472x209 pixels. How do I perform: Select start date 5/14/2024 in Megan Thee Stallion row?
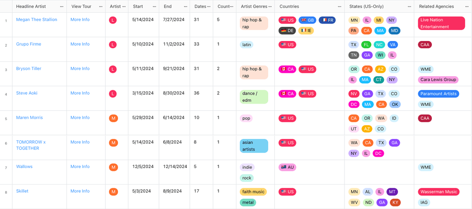click(x=143, y=19)
